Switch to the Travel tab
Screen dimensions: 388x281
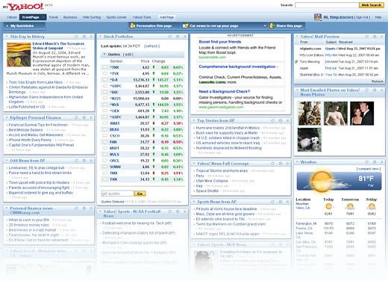tap(53, 17)
